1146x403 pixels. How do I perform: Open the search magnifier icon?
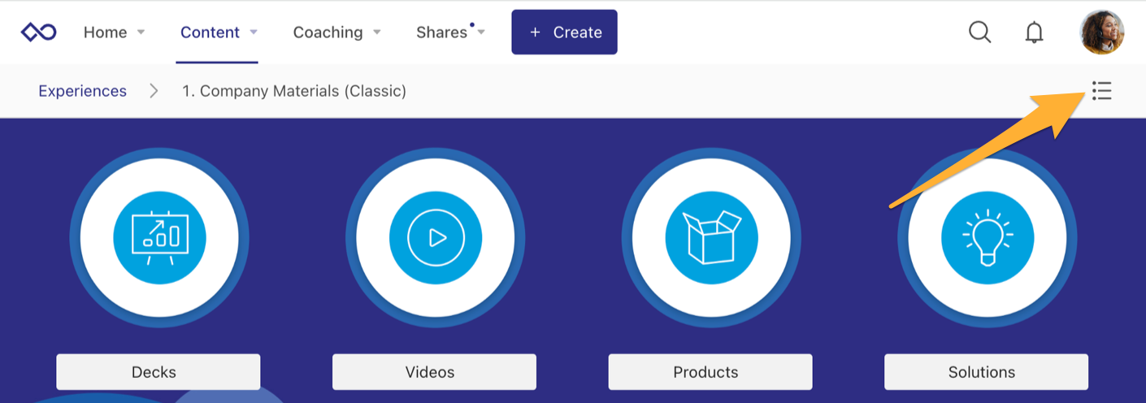(980, 32)
